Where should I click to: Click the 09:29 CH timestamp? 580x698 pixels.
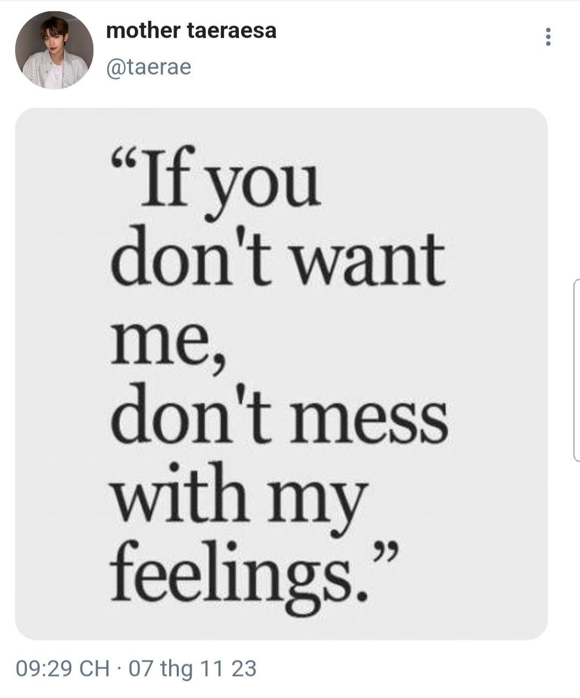click(x=63, y=669)
